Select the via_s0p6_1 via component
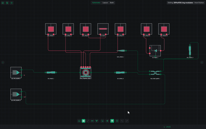 103,29
